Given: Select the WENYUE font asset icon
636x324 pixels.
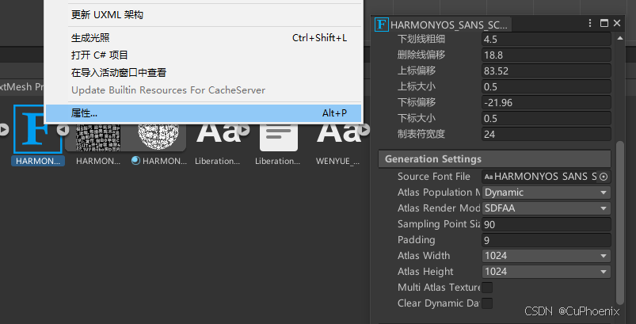Looking at the screenshot, I should tap(338, 133).
